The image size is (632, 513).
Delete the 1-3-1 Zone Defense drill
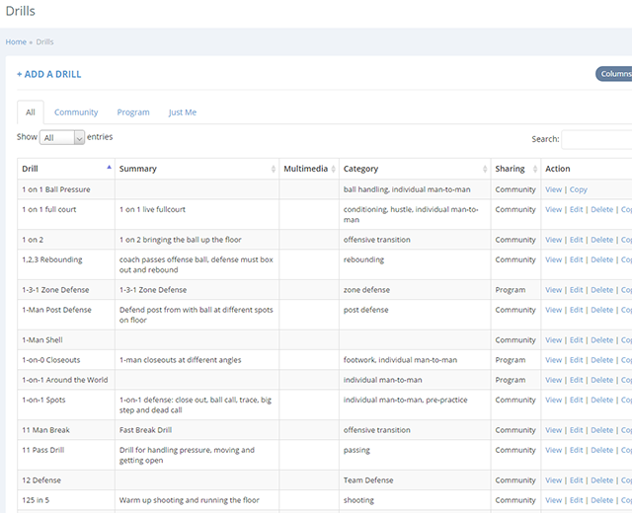point(601,290)
